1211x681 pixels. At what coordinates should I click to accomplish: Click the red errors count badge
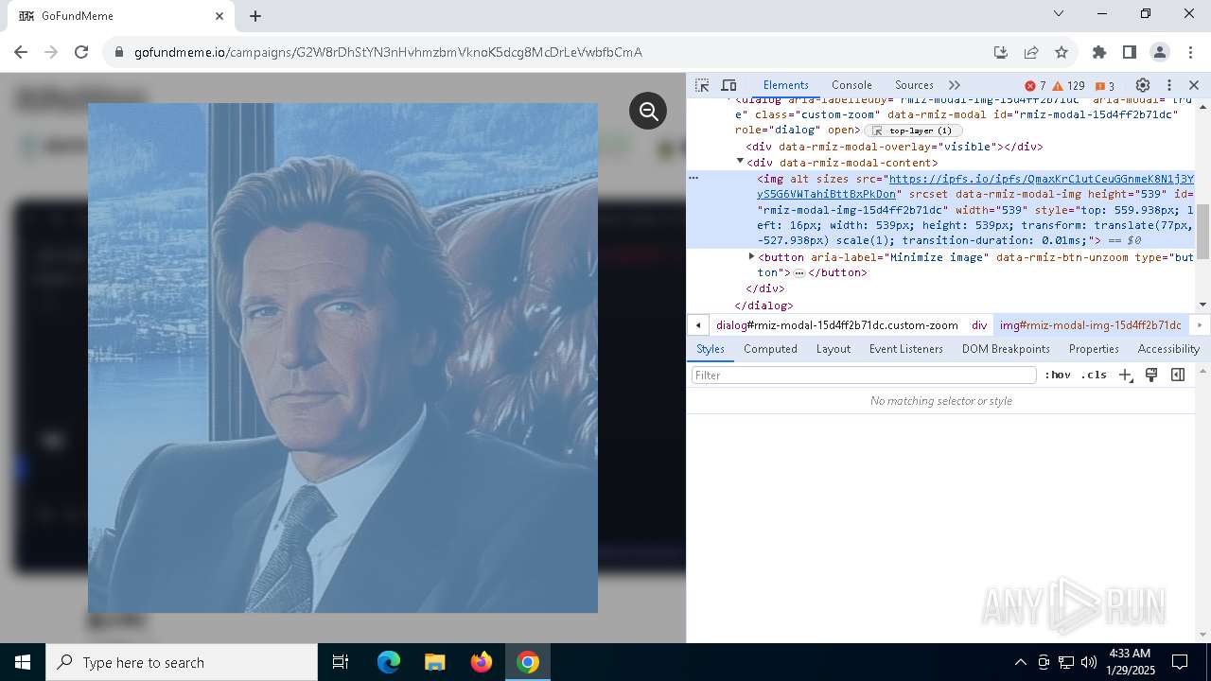1036,85
